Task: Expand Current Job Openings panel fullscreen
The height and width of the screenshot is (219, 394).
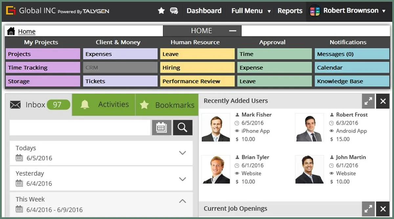Action: [368, 208]
